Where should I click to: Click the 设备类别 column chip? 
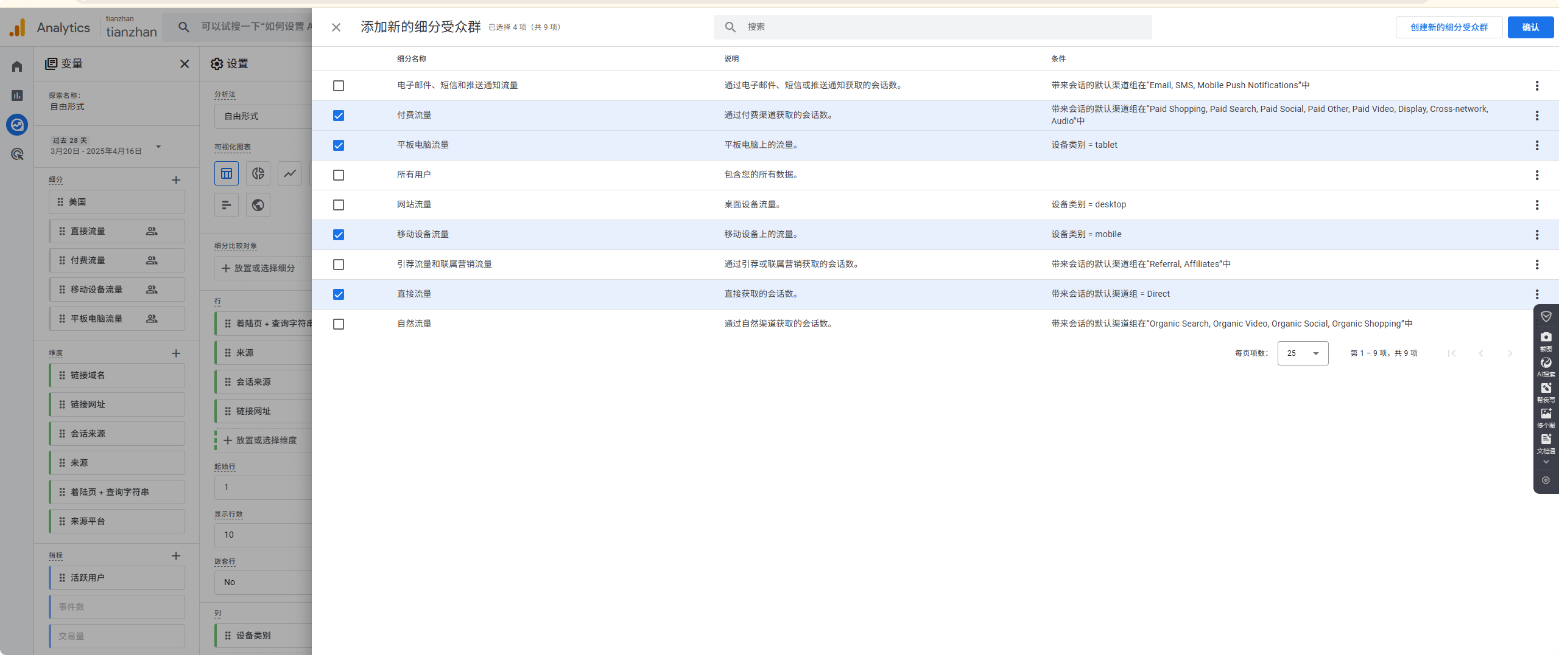[263, 636]
